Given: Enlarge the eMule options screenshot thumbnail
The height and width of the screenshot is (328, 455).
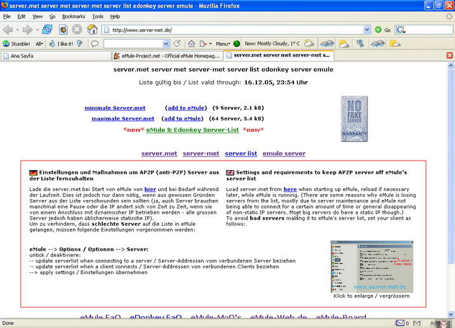Looking at the screenshot, I should pyautogui.click(x=372, y=266).
